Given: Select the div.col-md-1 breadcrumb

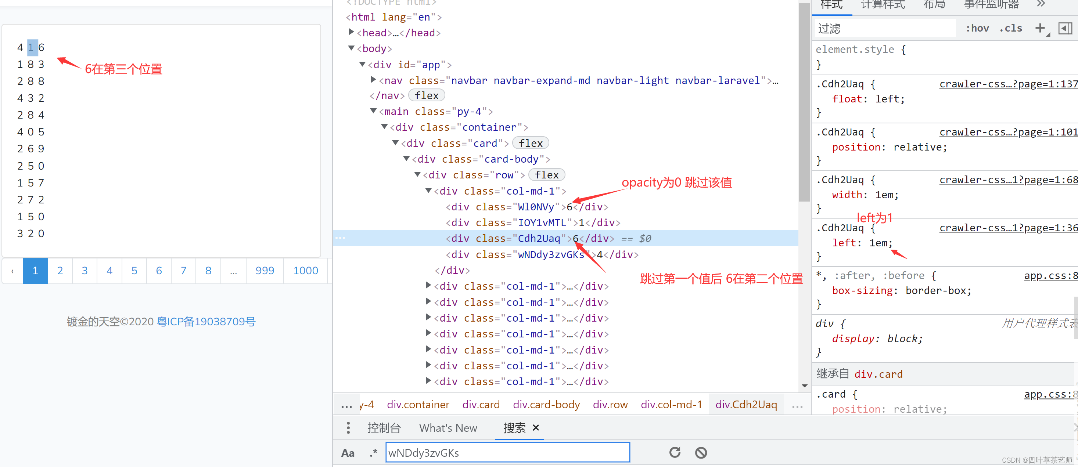Looking at the screenshot, I should (x=671, y=404).
